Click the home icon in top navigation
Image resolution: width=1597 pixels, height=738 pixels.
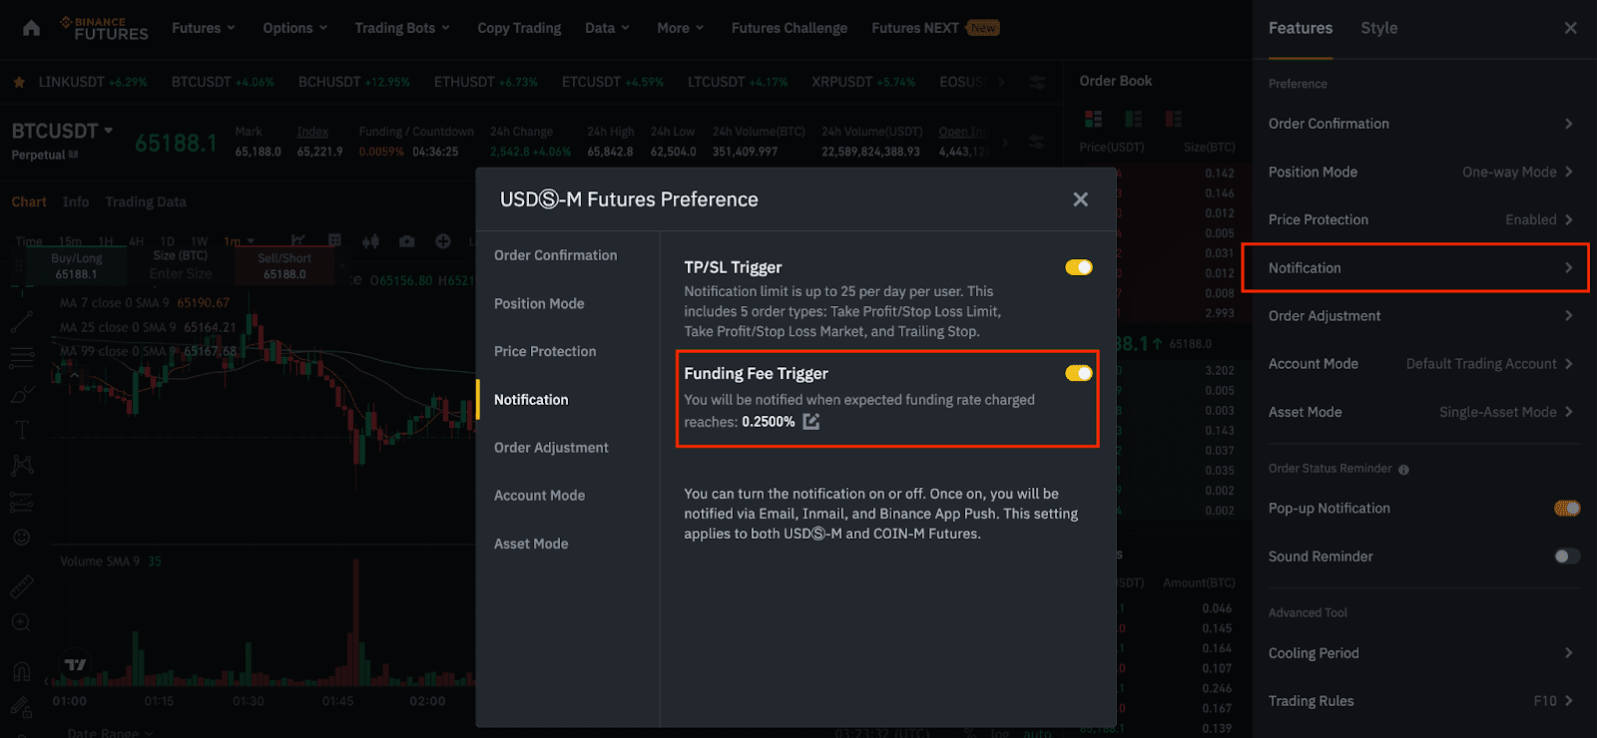pos(31,28)
